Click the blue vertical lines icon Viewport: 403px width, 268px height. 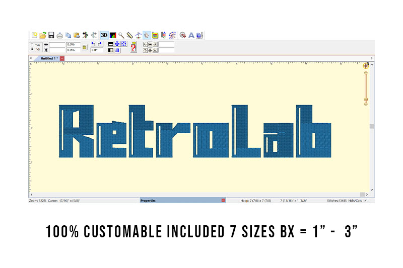click(117, 50)
